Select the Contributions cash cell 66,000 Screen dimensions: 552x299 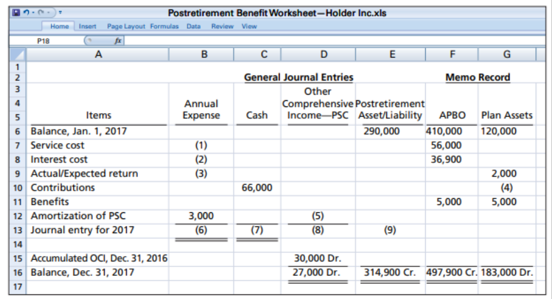coord(257,188)
